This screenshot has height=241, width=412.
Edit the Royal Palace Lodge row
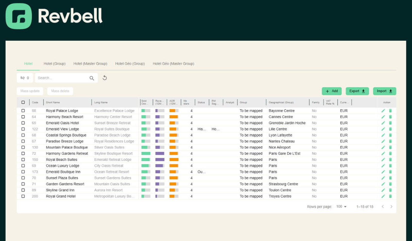coord(383,111)
